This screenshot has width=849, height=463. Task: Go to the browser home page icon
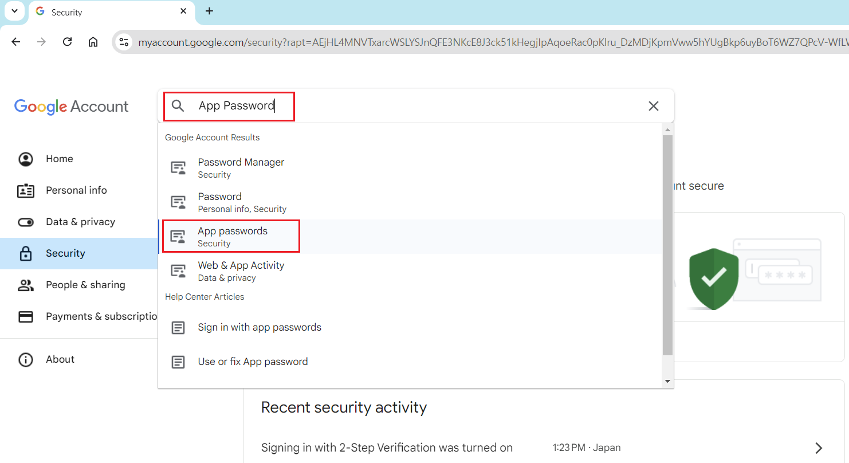pyautogui.click(x=93, y=42)
